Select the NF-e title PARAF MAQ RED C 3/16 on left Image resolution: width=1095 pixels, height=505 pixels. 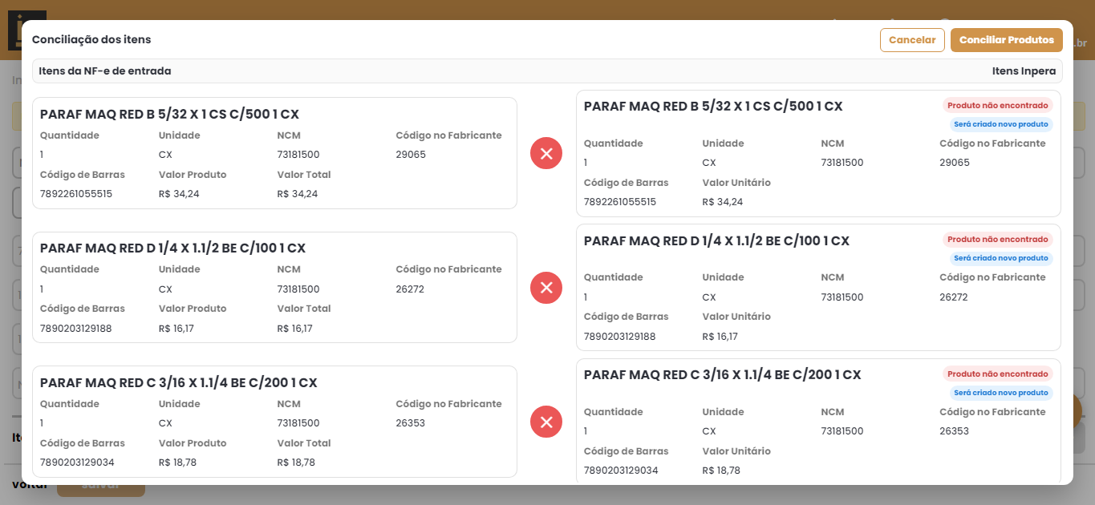click(179, 383)
